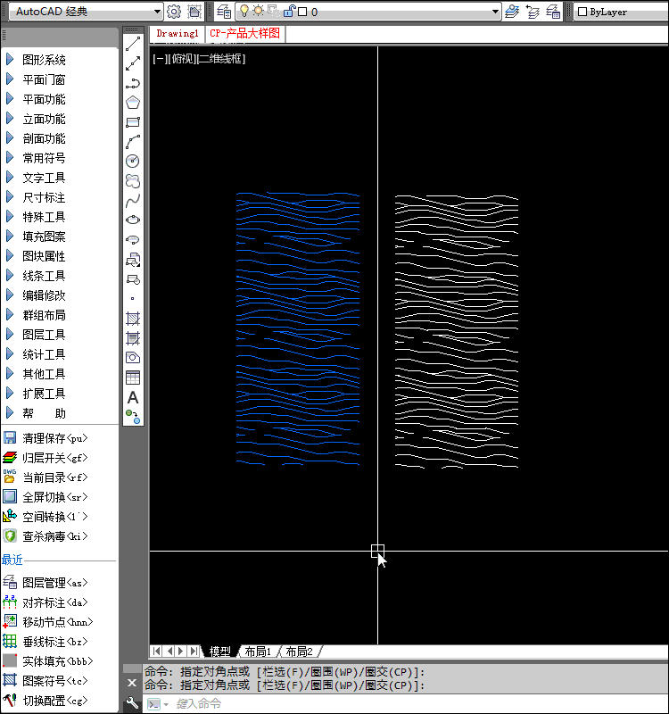Toggle layer freeze sun icon
Viewport: 669px width, 714px height.
click(x=258, y=11)
